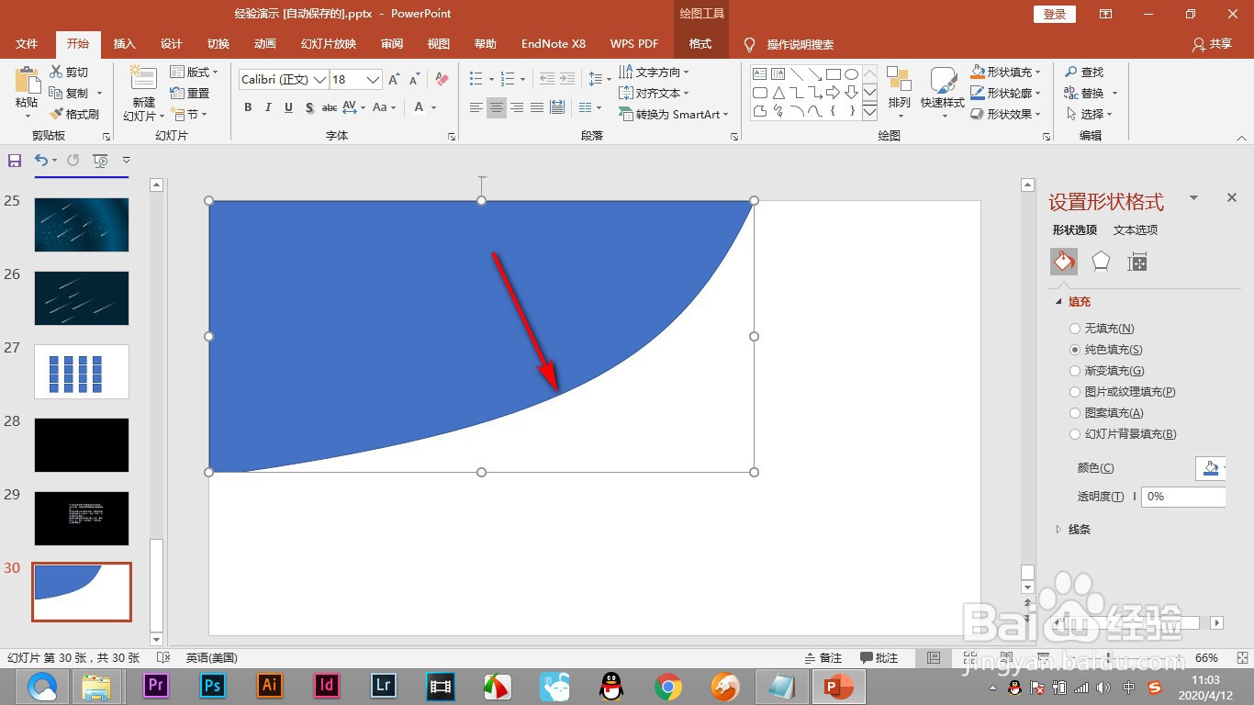Click Share button
The width and height of the screenshot is (1254, 705).
(x=1212, y=44)
